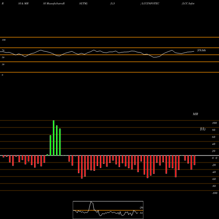The image size is (219, 219).
Task: Click the MR axis label -60
Action: point(214,179)
